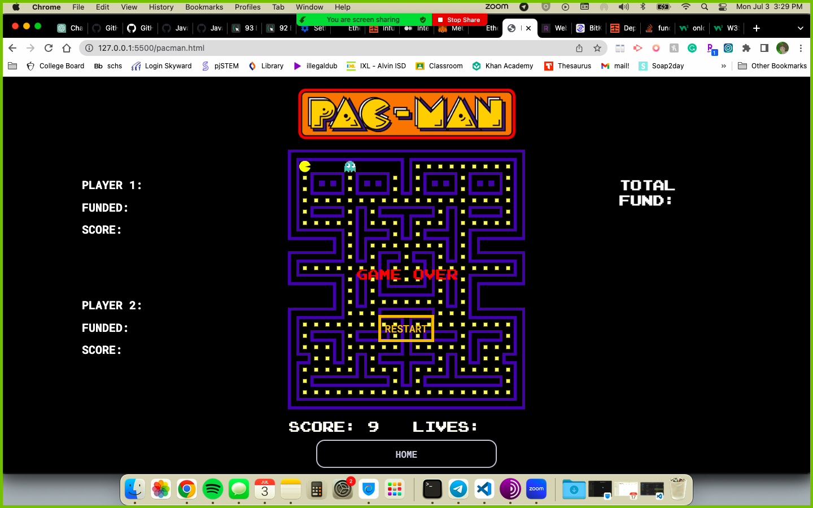Click the cyan ghost in the maze

click(350, 166)
